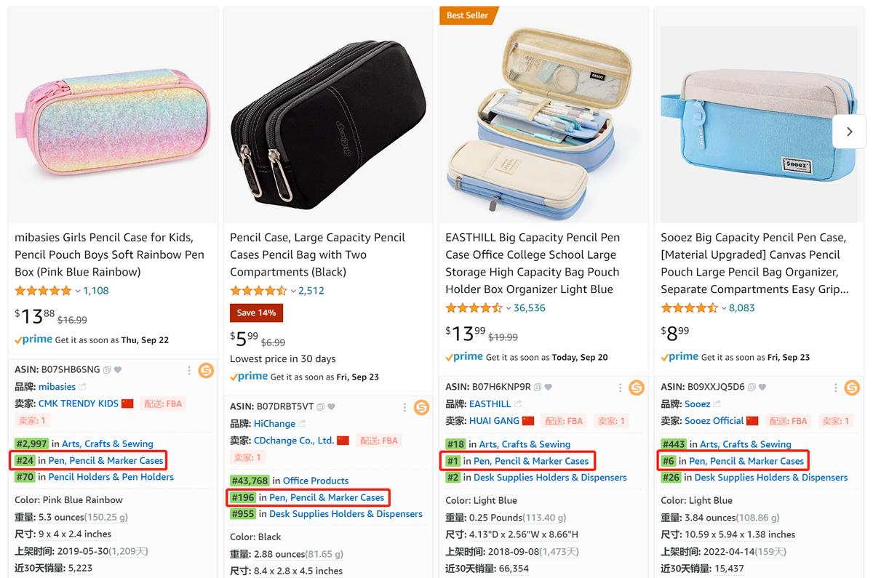This screenshot has width=873, height=578.
Task: Open rating chevron next to 8,083 reviews
Action: (724, 308)
